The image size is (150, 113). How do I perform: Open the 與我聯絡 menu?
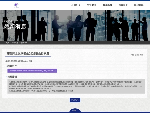tap(139, 5)
